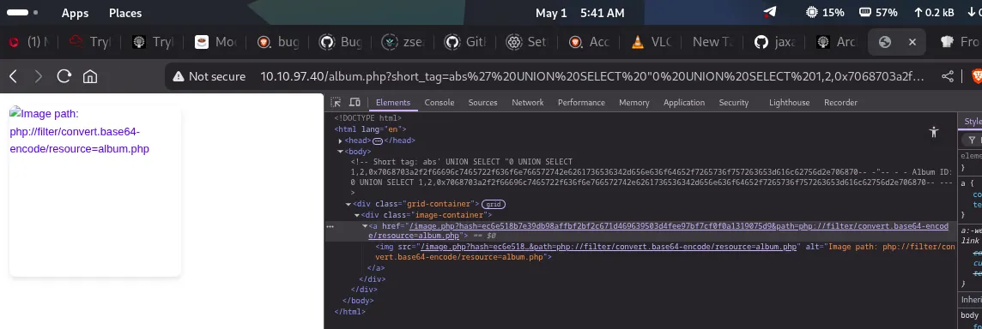
Task: Select the Elements tab in DevTools
Action: tap(392, 103)
